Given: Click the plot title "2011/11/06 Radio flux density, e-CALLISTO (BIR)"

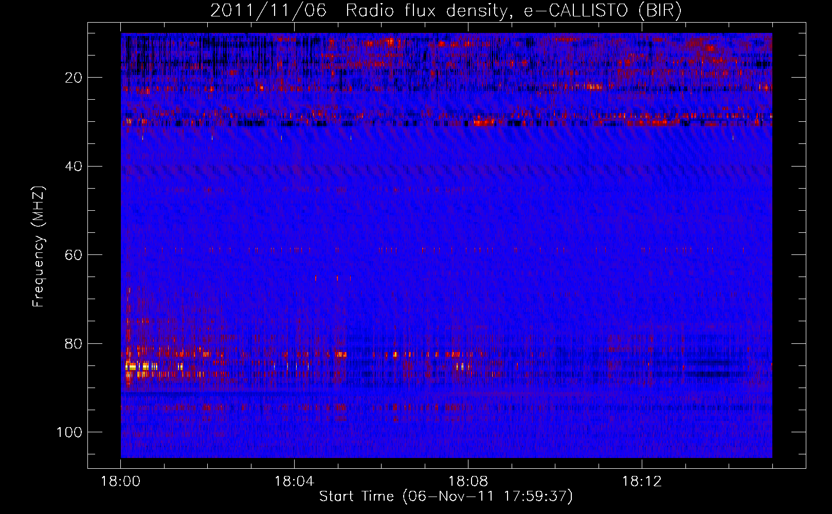Looking at the screenshot, I should [446, 11].
